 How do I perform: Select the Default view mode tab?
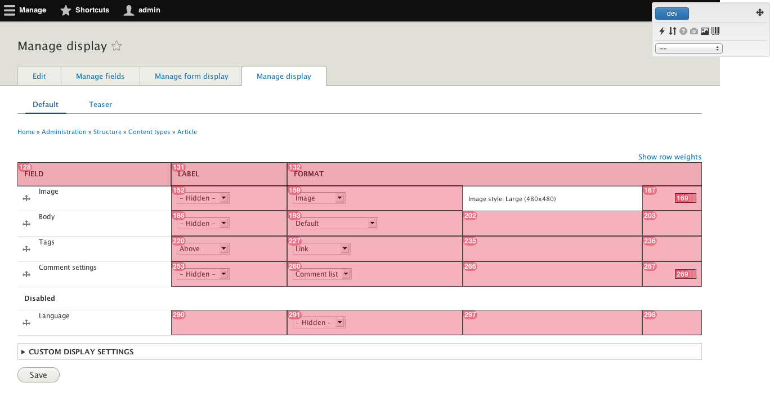tap(46, 104)
